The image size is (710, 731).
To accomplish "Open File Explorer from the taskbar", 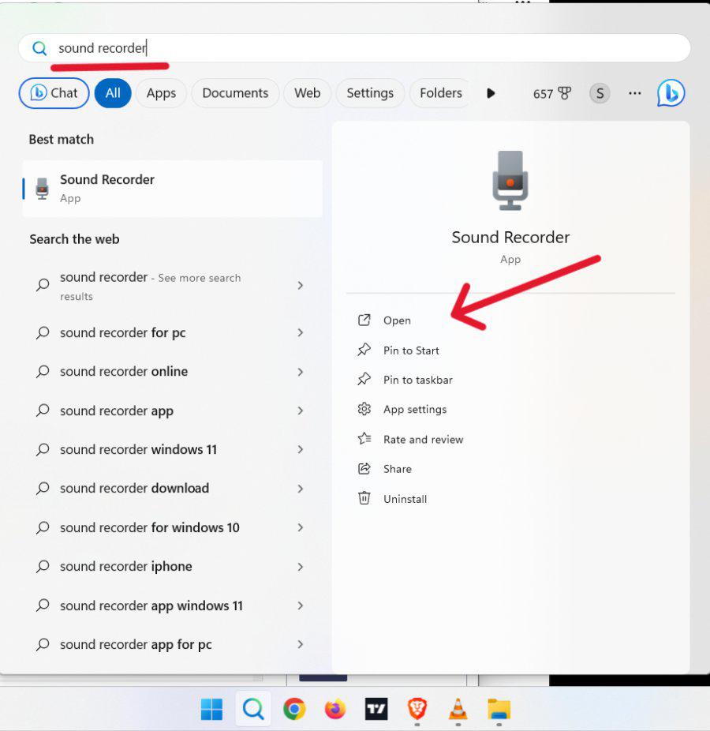I will coord(499,709).
